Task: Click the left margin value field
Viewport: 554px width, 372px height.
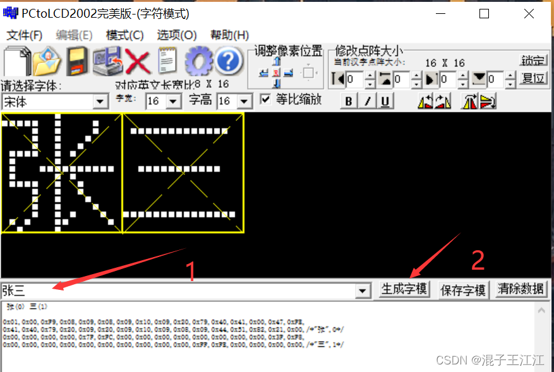Action: [x=355, y=79]
